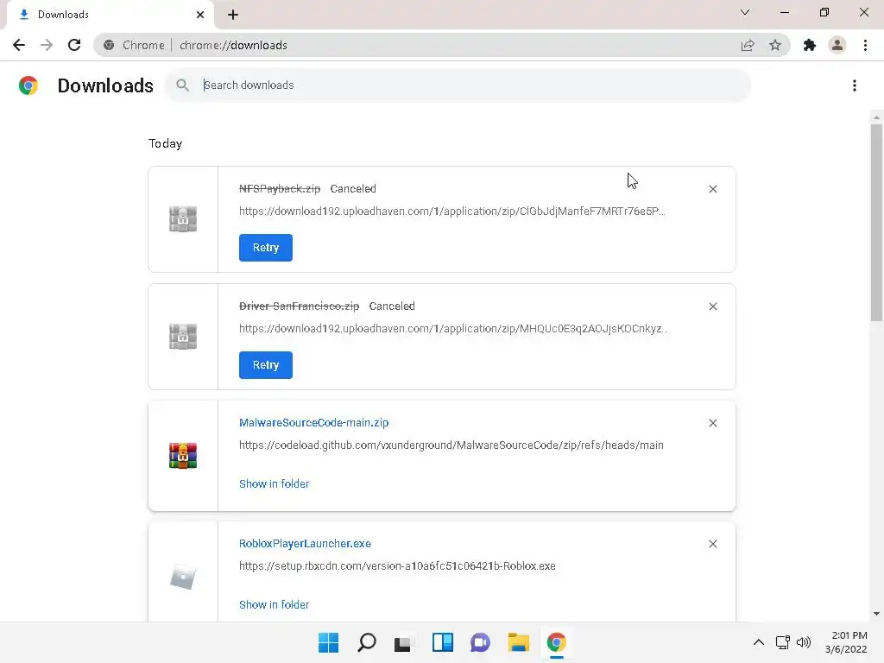Open the Chrome three-dot browser menu
Image resolution: width=884 pixels, height=663 pixels.
(865, 45)
